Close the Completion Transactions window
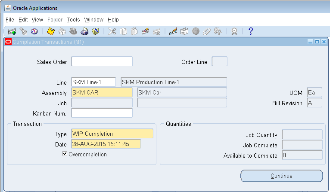The image size is (330, 192). coord(324,42)
